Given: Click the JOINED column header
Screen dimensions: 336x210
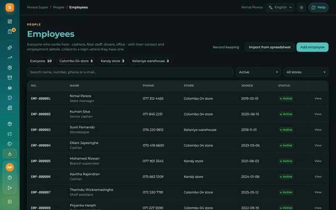Looking at the screenshot, I should tap(247, 86).
